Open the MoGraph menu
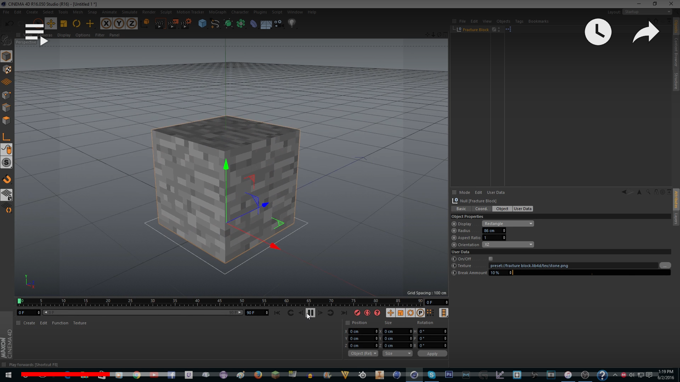The image size is (680, 382). 217,12
